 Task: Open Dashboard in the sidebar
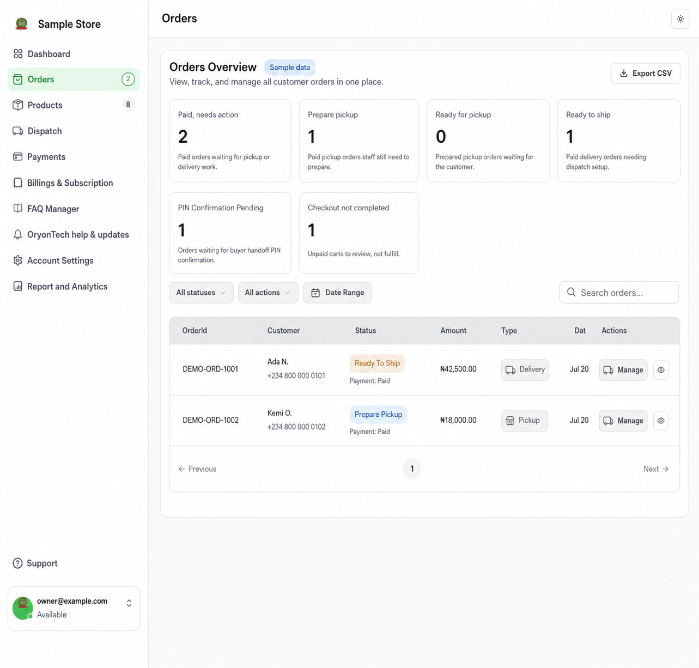(74, 54)
